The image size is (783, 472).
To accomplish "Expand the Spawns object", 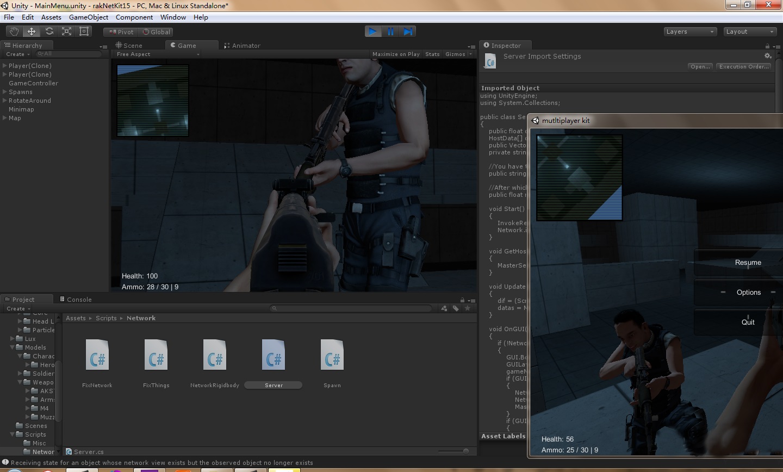I will click(x=4, y=92).
